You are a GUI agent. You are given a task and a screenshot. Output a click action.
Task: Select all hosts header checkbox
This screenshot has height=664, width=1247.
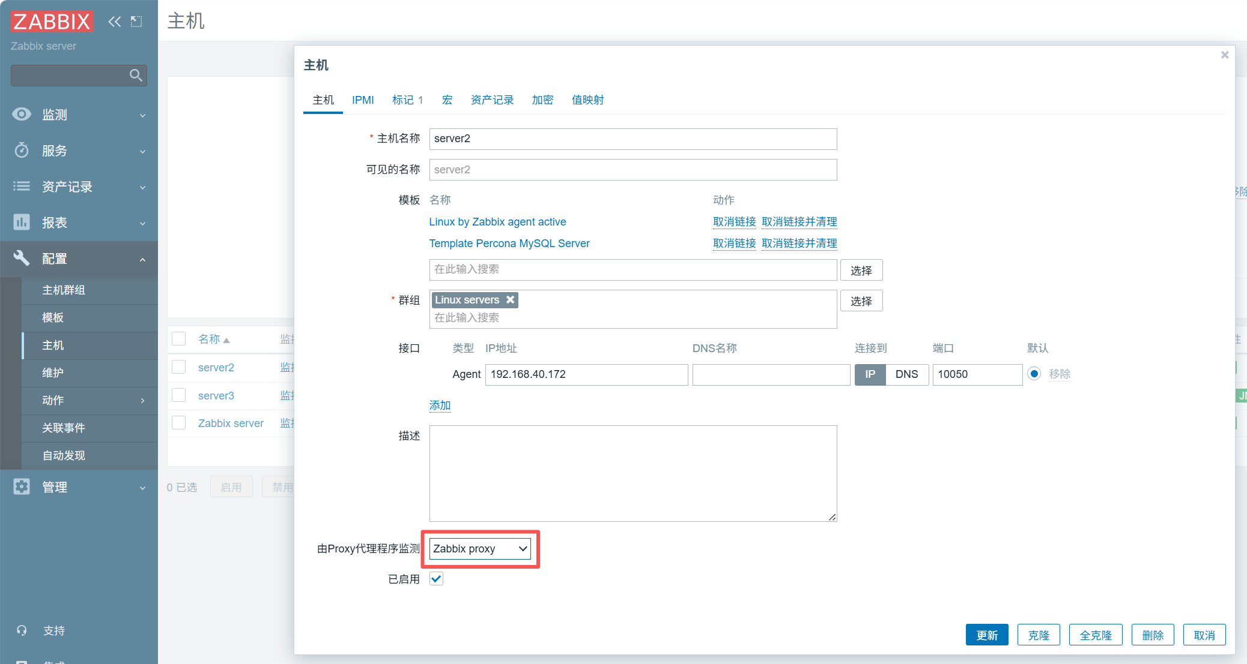[179, 339]
